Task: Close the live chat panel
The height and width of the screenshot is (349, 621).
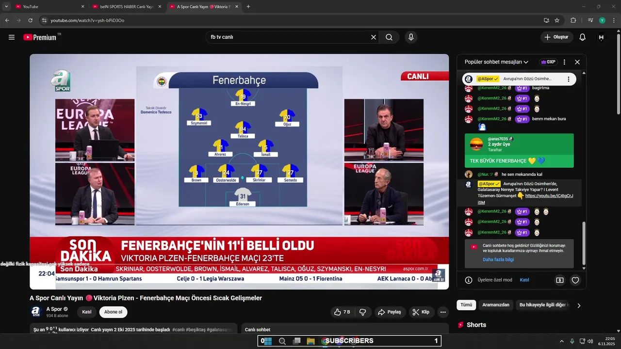Action: [x=577, y=62]
